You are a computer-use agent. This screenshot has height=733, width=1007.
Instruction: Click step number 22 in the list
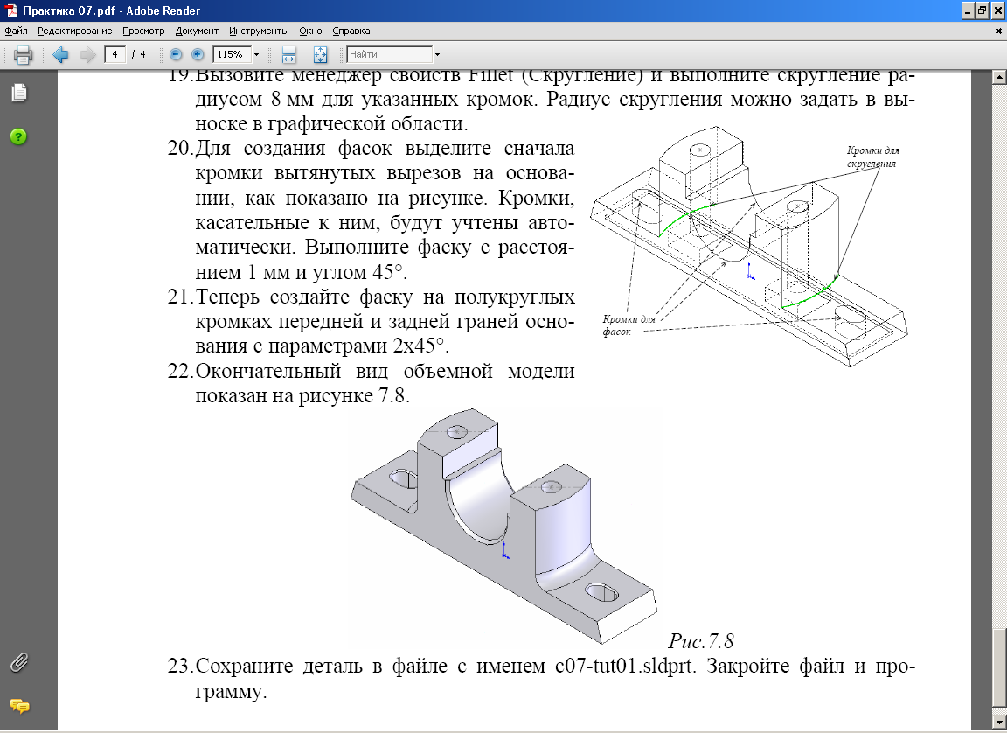[180, 371]
